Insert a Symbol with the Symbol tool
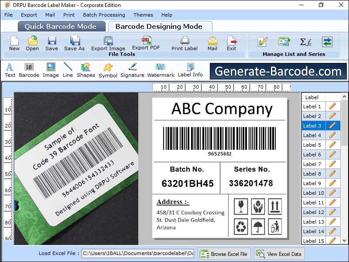349x262 pixels. click(108, 69)
